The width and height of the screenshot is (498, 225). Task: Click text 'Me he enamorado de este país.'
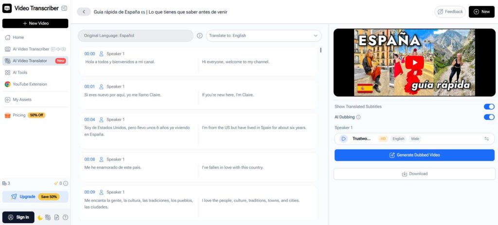(x=113, y=167)
